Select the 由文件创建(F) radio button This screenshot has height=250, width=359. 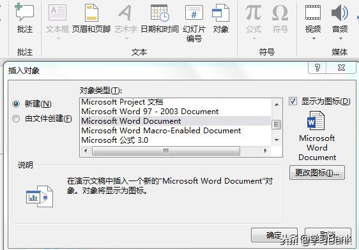(x=16, y=119)
